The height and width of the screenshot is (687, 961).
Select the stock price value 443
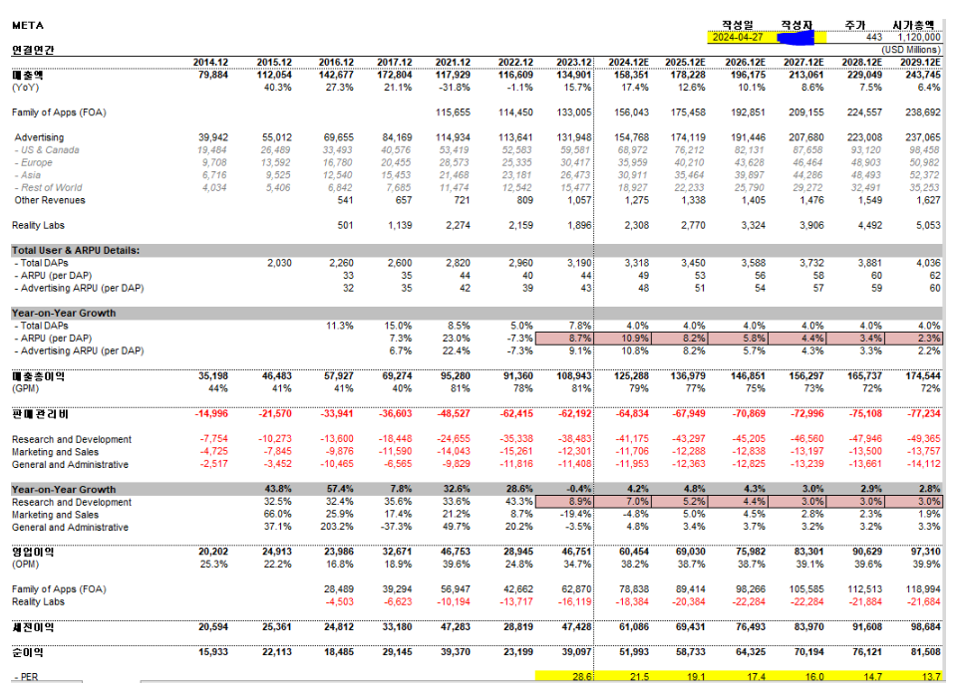[874, 38]
